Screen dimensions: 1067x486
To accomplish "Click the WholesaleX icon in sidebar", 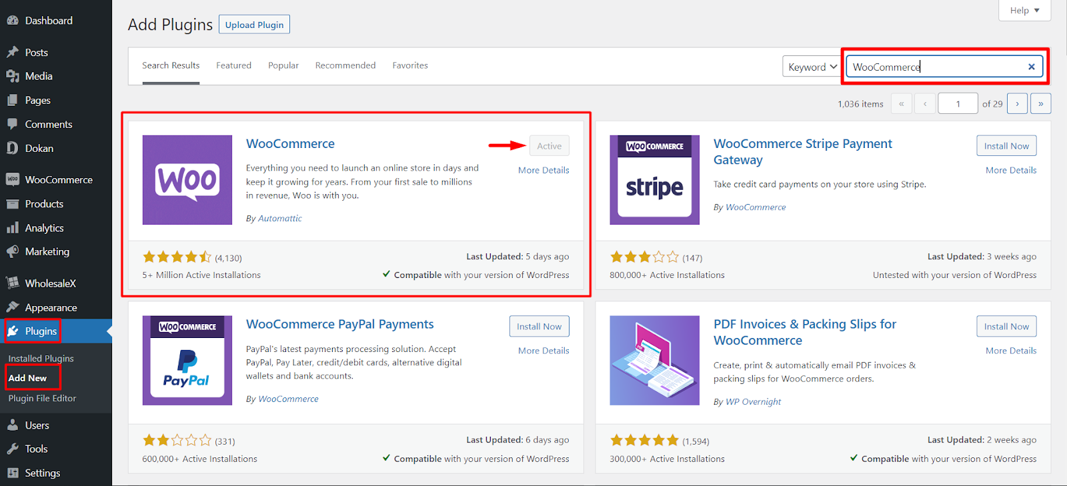I will pyautogui.click(x=13, y=283).
